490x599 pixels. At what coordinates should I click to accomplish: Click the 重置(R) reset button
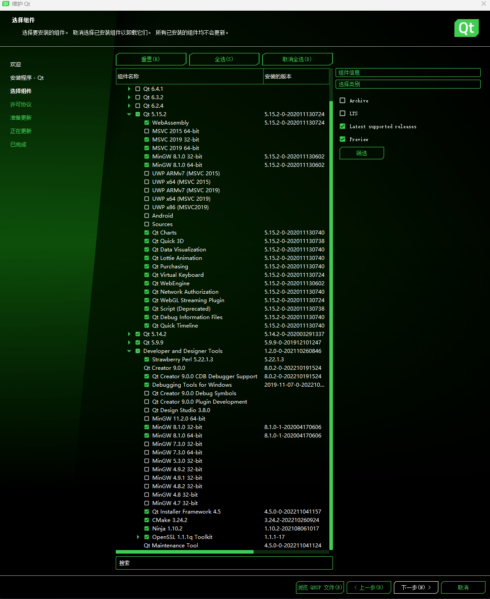(151, 59)
